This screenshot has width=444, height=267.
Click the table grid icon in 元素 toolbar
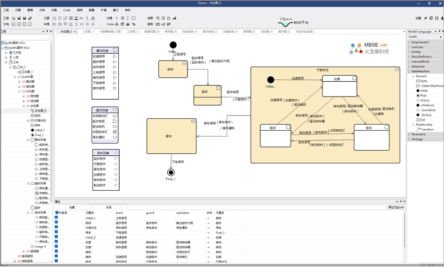click(x=71, y=18)
